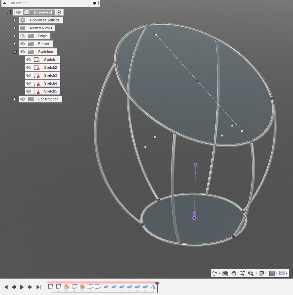Expand the Construction folder

tap(14, 99)
